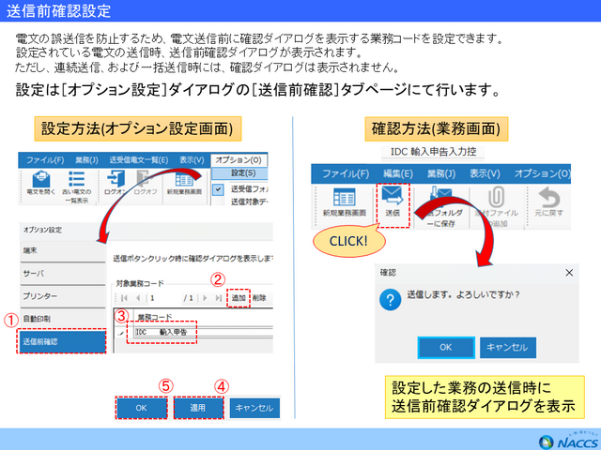Click the ログオフ icon in left toolbar

(145, 179)
